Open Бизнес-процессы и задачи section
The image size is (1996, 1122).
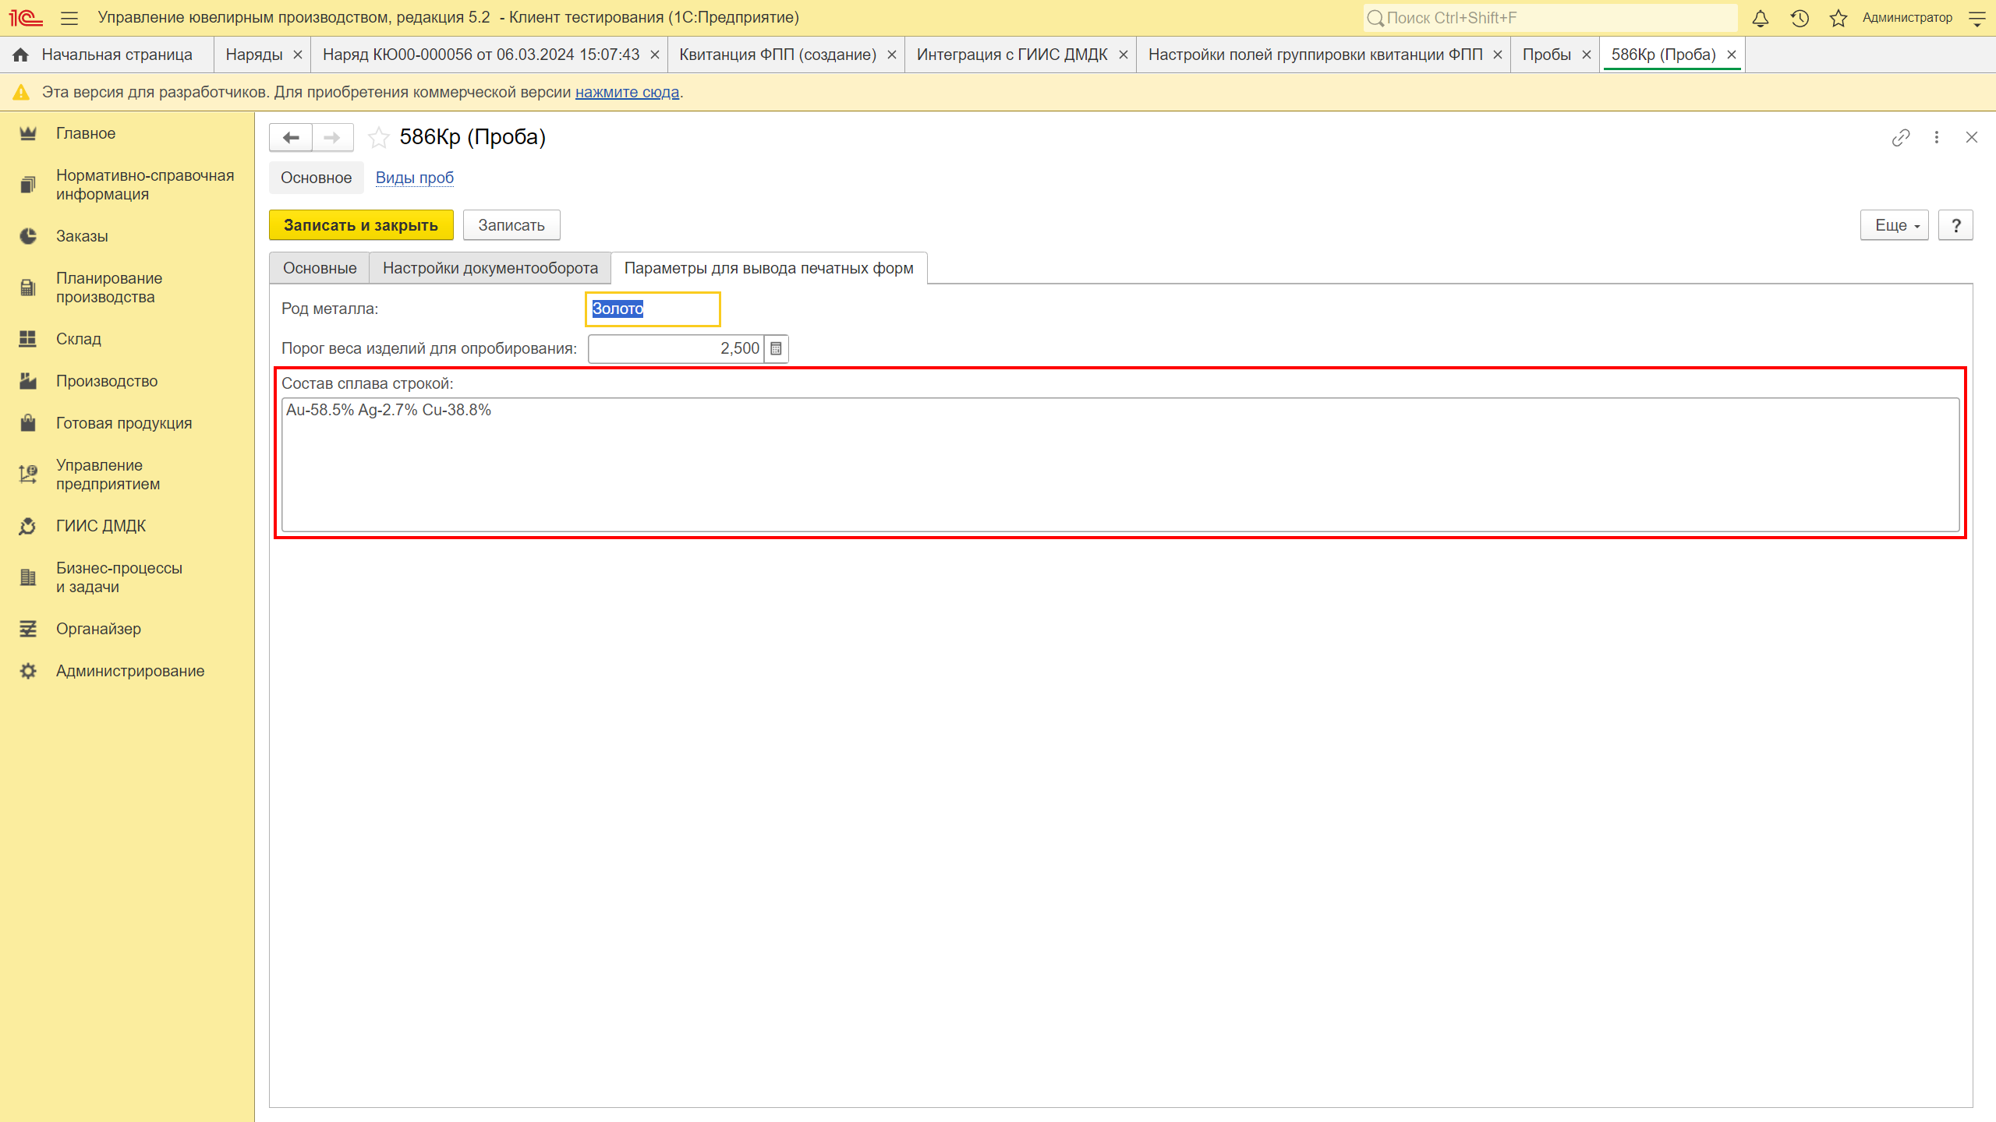tap(127, 577)
